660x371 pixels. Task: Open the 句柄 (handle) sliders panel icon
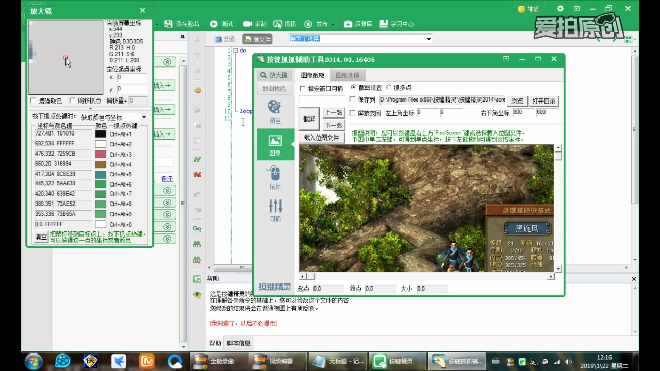(x=275, y=210)
